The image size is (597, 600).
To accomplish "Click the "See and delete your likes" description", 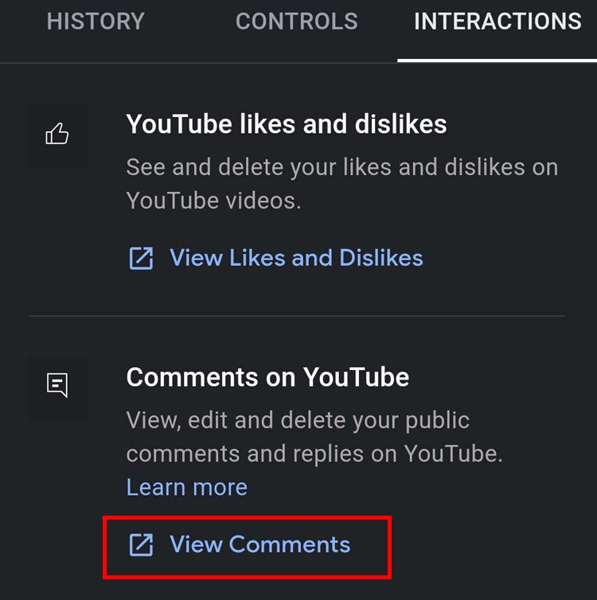I will (342, 167).
